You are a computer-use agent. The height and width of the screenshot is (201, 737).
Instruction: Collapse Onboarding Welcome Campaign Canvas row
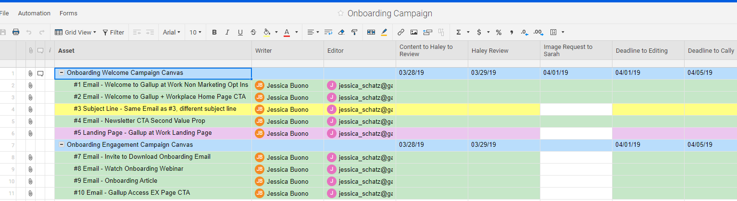pyautogui.click(x=62, y=73)
